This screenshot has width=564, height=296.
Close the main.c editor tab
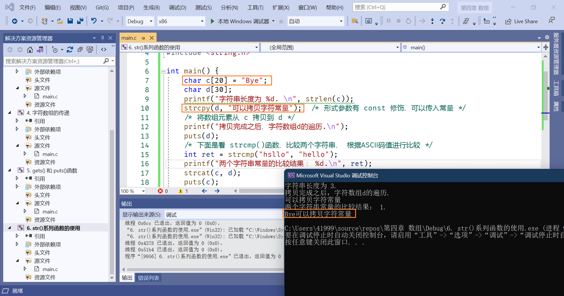[x=152, y=38]
